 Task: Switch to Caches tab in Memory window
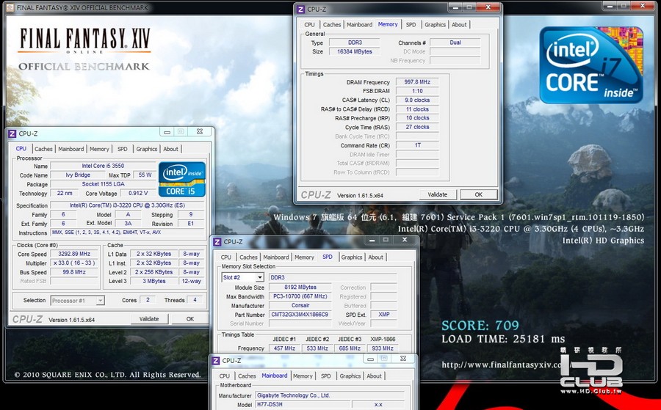point(332,25)
